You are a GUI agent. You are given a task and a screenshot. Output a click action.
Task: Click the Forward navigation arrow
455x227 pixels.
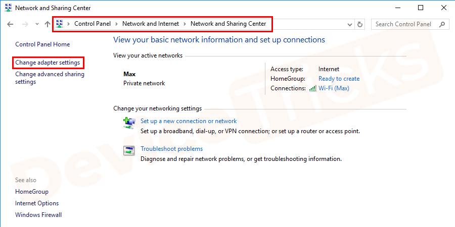(x=25, y=24)
